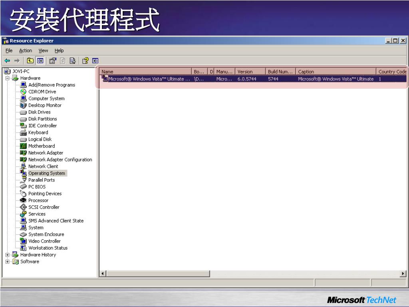Toggle the Show/Hide Console Tree icon
The height and width of the screenshot is (307, 409).
40,61
